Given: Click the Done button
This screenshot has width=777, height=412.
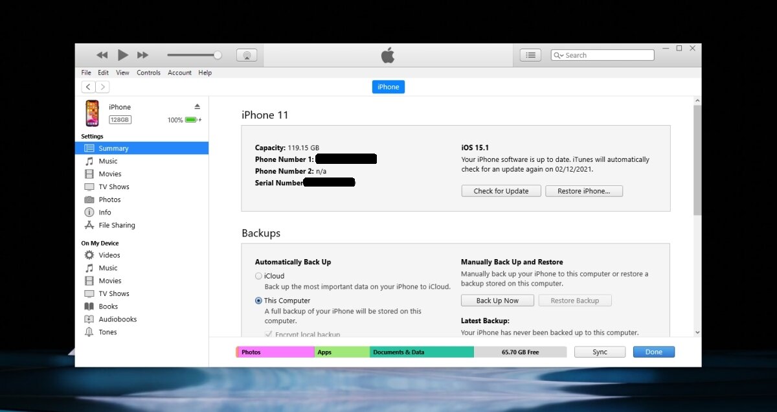Looking at the screenshot, I should point(654,352).
